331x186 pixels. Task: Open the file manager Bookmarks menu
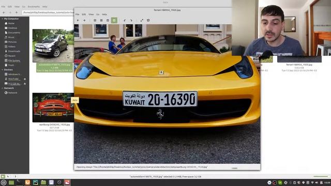tap(34, 7)
